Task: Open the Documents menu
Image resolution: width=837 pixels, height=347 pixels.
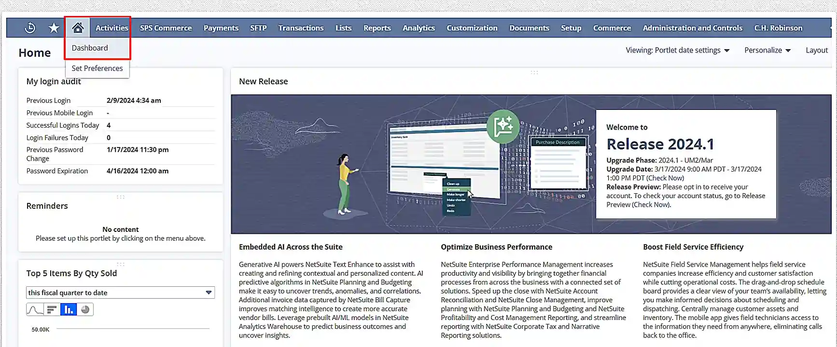Action: tap(530, 28)
